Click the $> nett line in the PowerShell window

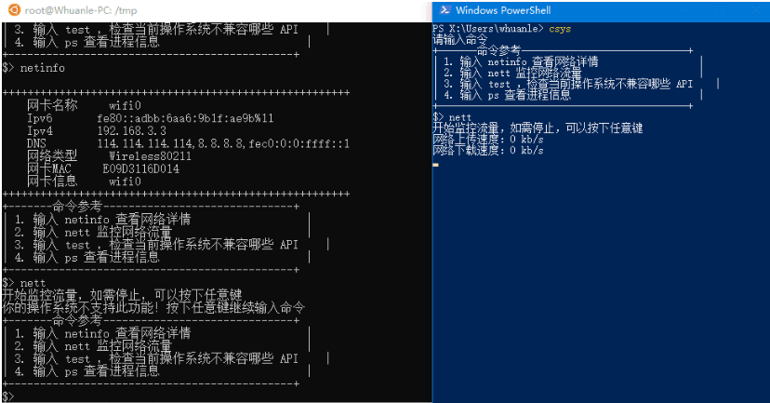[452, 117]
